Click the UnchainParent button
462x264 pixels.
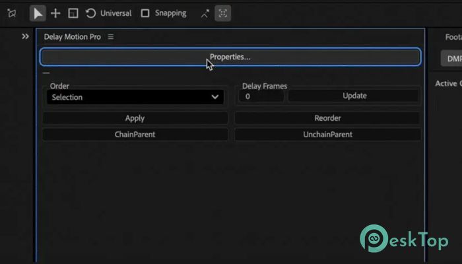pyautogui.click(x=327, y=135)
